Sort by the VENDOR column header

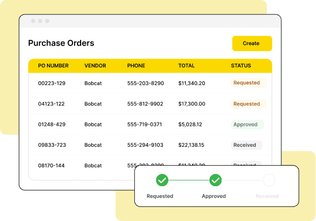click(x=95, y=65)
